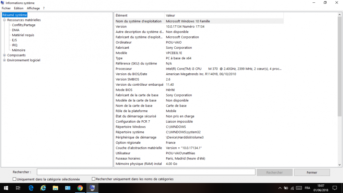
Task: Switch the FRA input language indicator
Action: (307, 188)
